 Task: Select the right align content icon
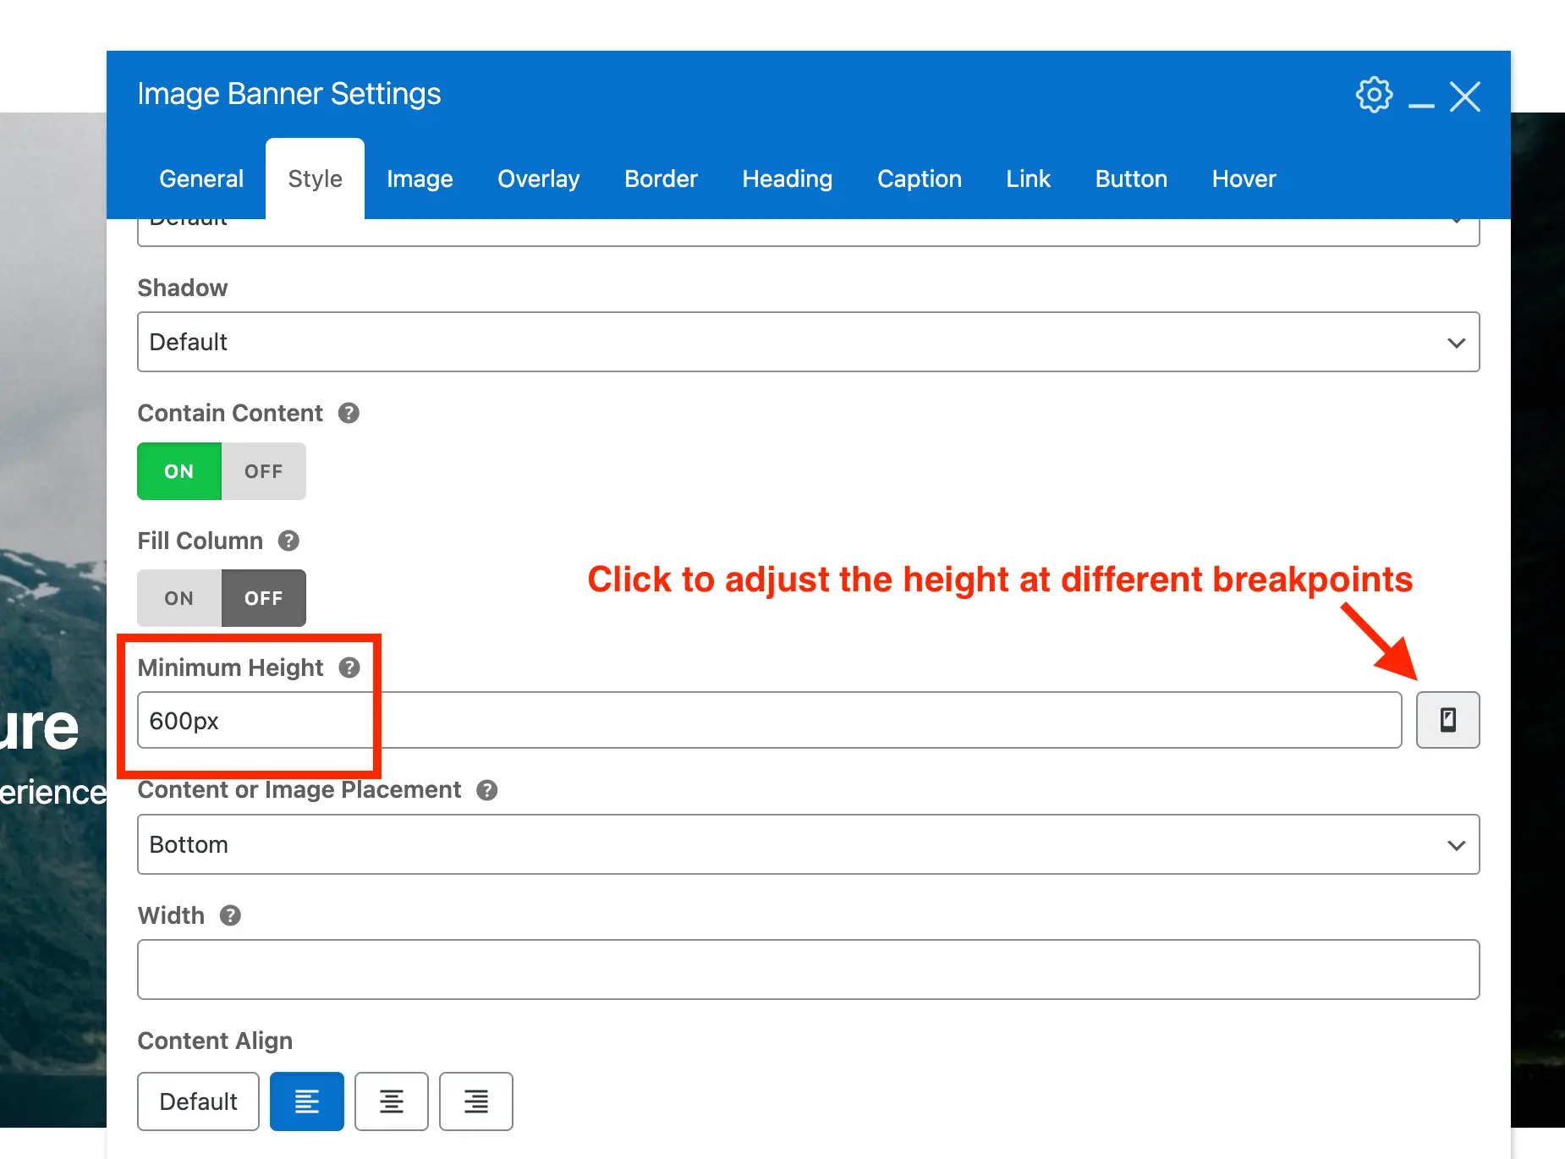point(475,1101)
